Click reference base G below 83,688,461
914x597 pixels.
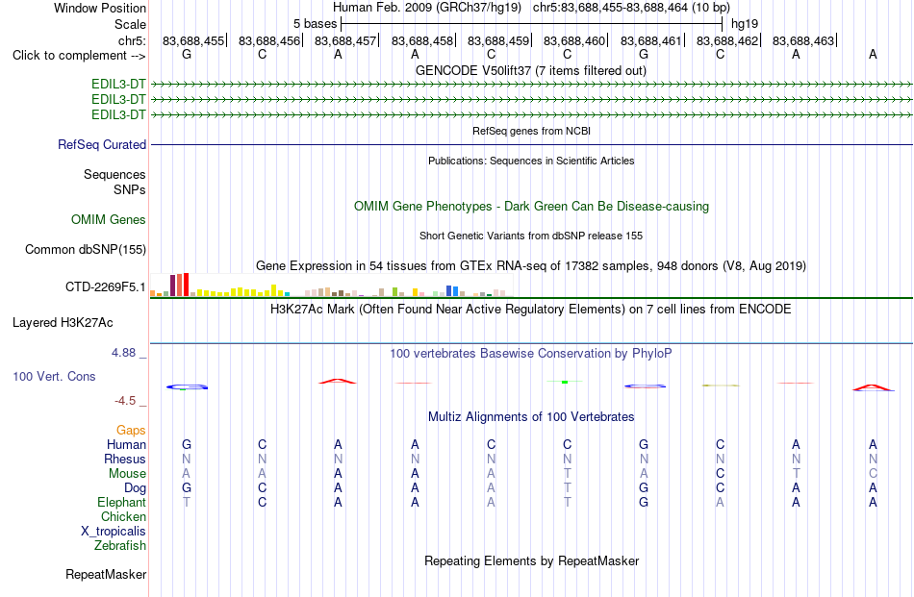(x=644, y=54)
